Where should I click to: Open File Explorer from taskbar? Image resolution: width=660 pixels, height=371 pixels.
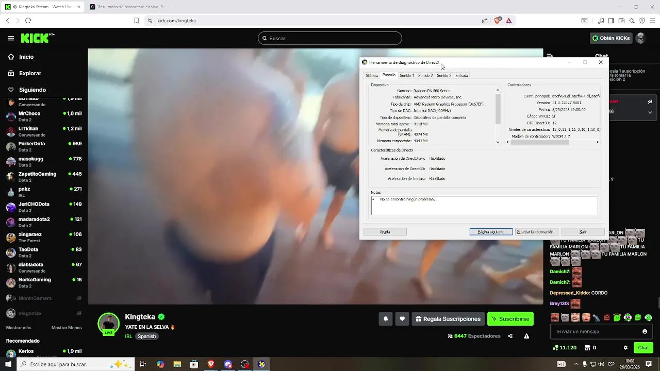(x=177, y=364)
